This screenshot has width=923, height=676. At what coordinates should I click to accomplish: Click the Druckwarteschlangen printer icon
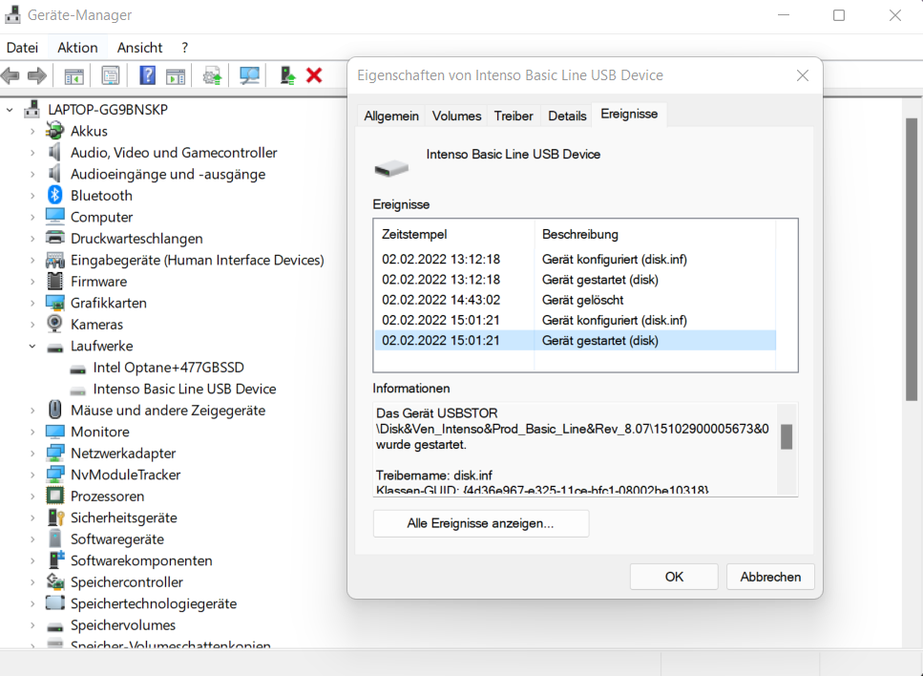tap(54, 238)
